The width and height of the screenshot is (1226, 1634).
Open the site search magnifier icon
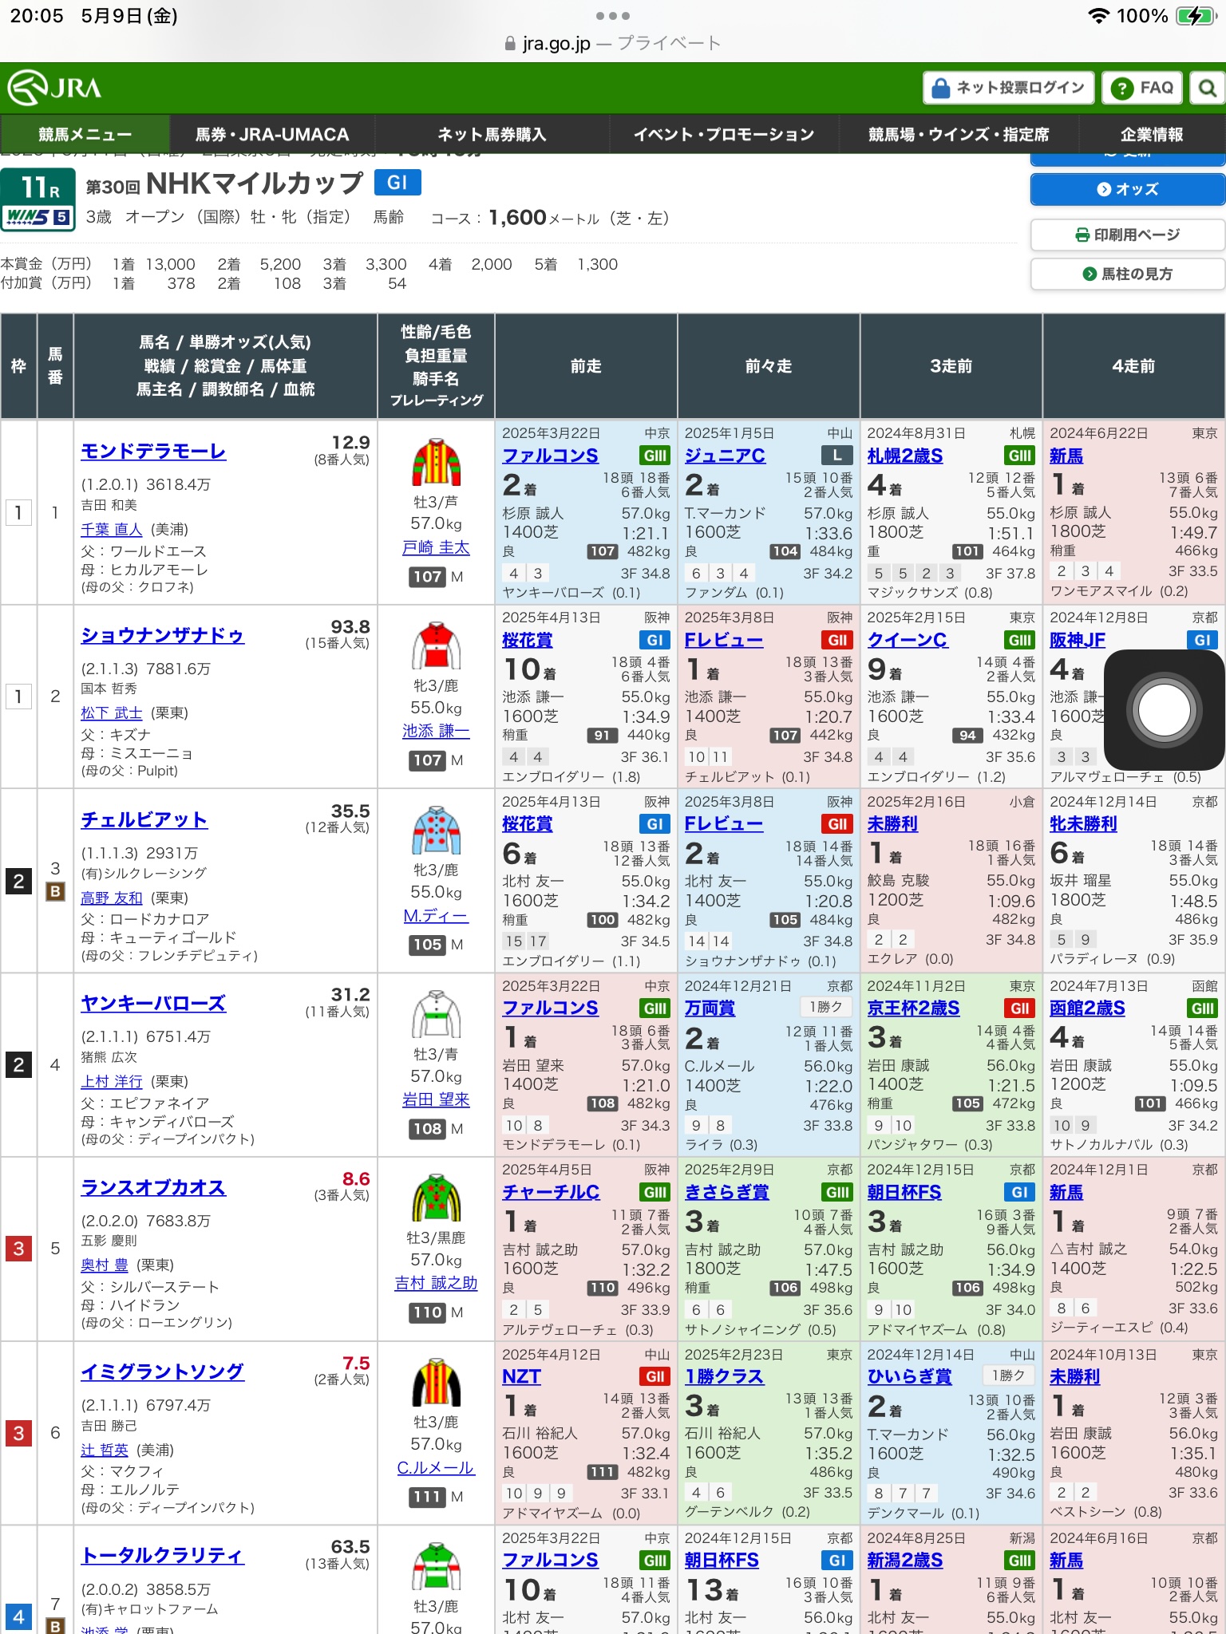click(1207, 88)
